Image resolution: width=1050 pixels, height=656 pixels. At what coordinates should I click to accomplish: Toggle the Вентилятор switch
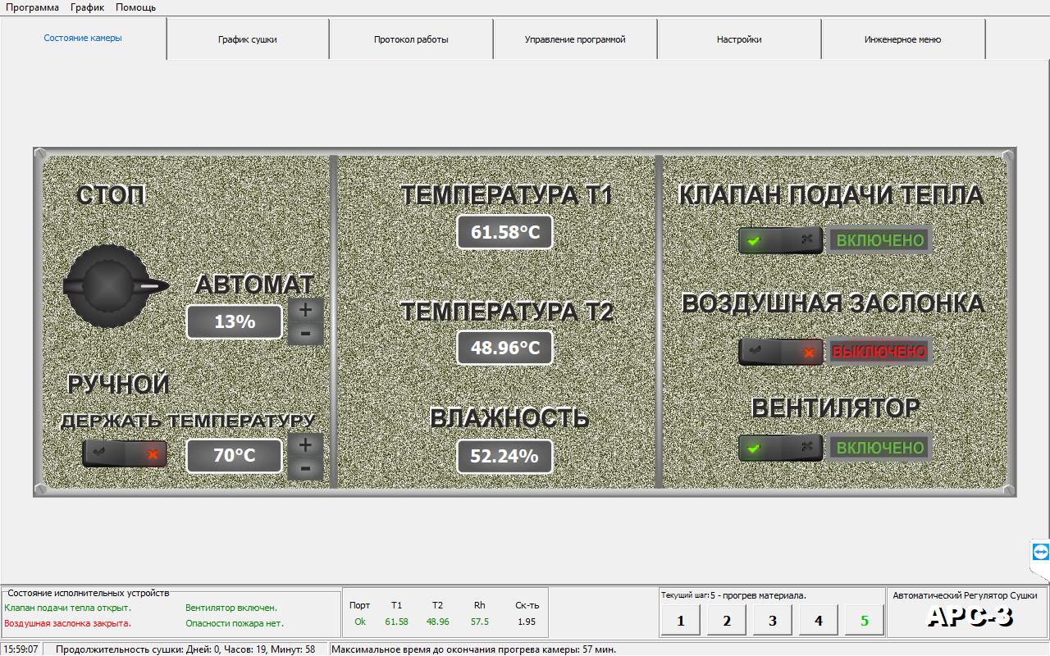(780, 448)
